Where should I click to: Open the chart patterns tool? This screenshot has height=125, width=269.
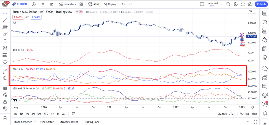point(5,48)
